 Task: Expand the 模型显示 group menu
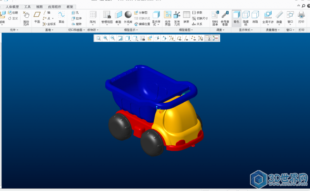pos(131,30)
